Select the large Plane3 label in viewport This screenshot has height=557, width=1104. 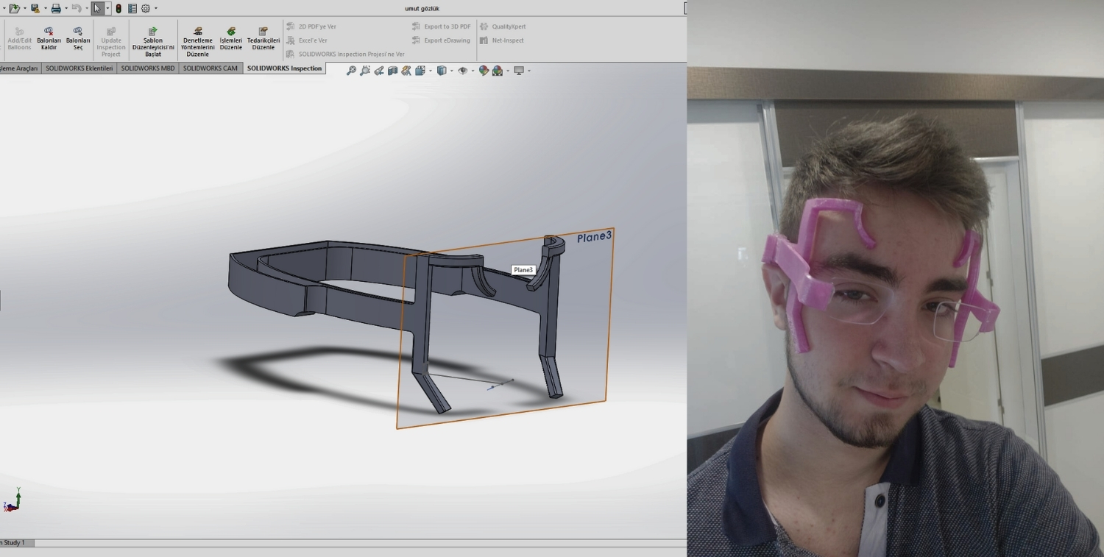pyautogui.click(x=594, y=237)
